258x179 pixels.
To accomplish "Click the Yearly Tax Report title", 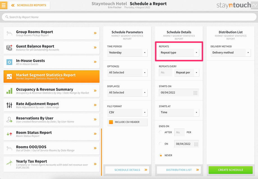I will click(x=32, y=161).
